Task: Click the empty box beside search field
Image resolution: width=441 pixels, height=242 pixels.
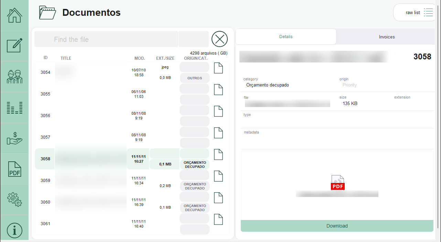Action: pos(194,39)
